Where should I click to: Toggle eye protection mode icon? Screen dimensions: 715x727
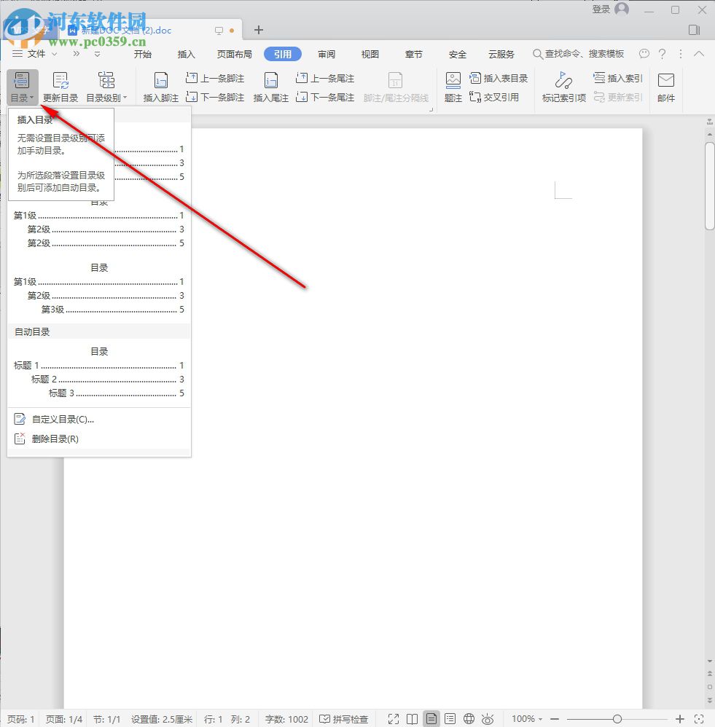[x=487, y=719]
